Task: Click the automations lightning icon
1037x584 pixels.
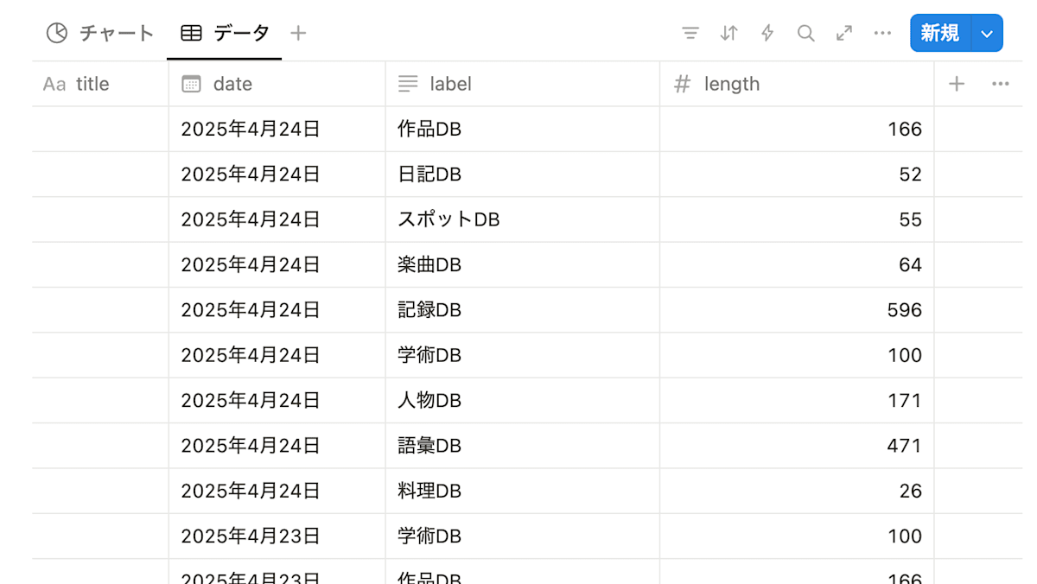Action: coord(767,33)
